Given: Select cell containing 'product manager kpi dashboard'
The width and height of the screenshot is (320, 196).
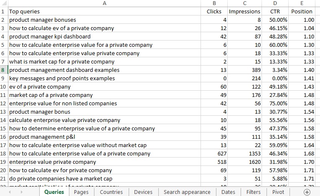Looking at the screenshot, I should click(x=104, y=36).
